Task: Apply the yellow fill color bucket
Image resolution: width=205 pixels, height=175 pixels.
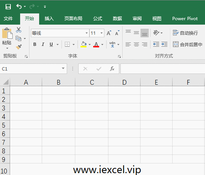Action: pos(83,44)
